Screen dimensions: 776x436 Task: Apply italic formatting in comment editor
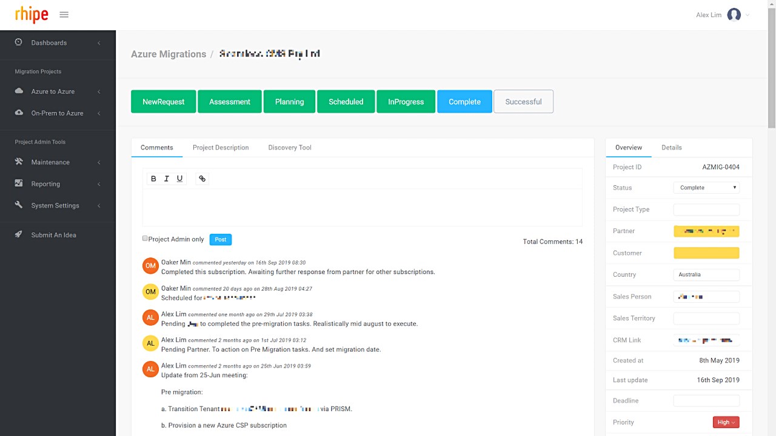coord(166,179)
